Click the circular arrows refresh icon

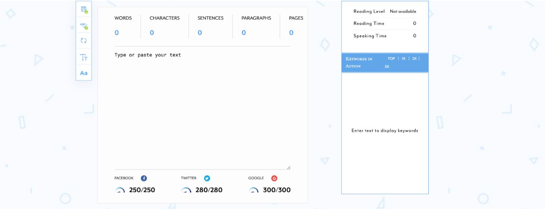tap(84, 41)
